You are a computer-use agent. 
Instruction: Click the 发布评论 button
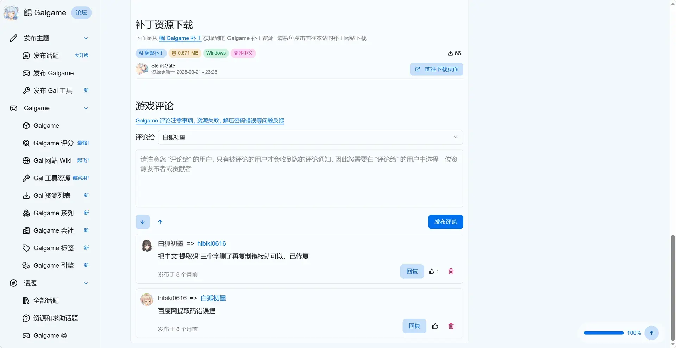[x=446, y=222]
